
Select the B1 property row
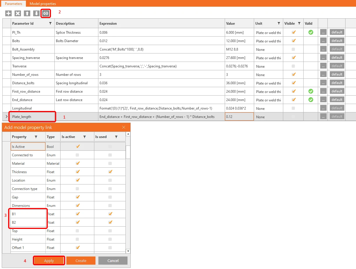[x=28, y=214]
